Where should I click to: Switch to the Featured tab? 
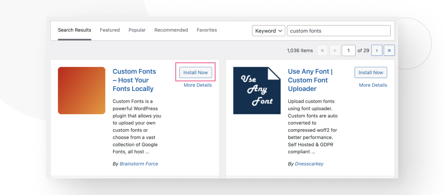110,30
